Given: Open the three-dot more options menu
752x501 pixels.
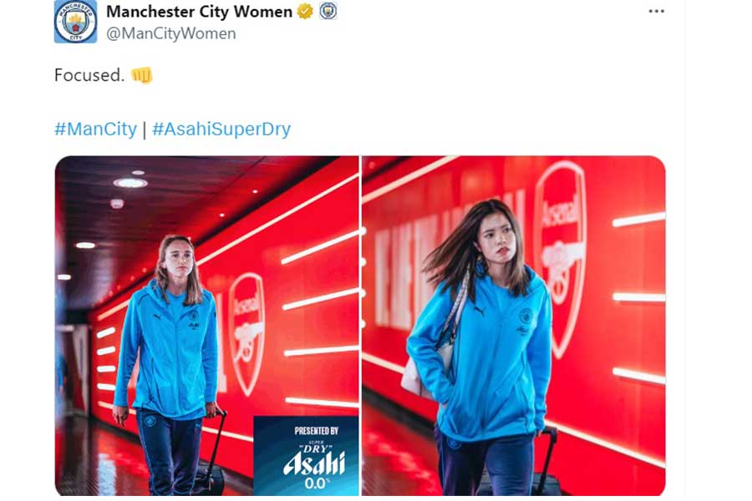Looking at the screenshot, I should point(657,12).
